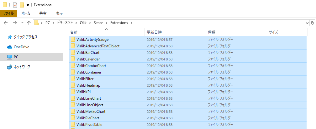
Task: Sort by the サイズ column header
Action: coord(287,32)
